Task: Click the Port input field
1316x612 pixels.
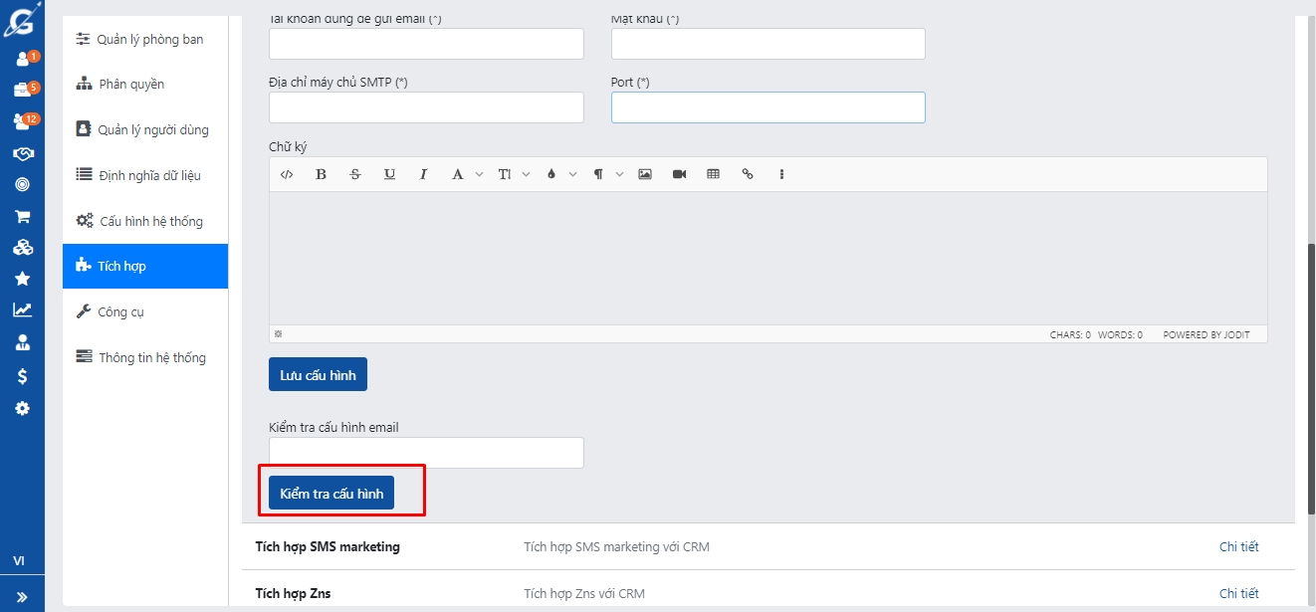Action: (x=768, y=107)
